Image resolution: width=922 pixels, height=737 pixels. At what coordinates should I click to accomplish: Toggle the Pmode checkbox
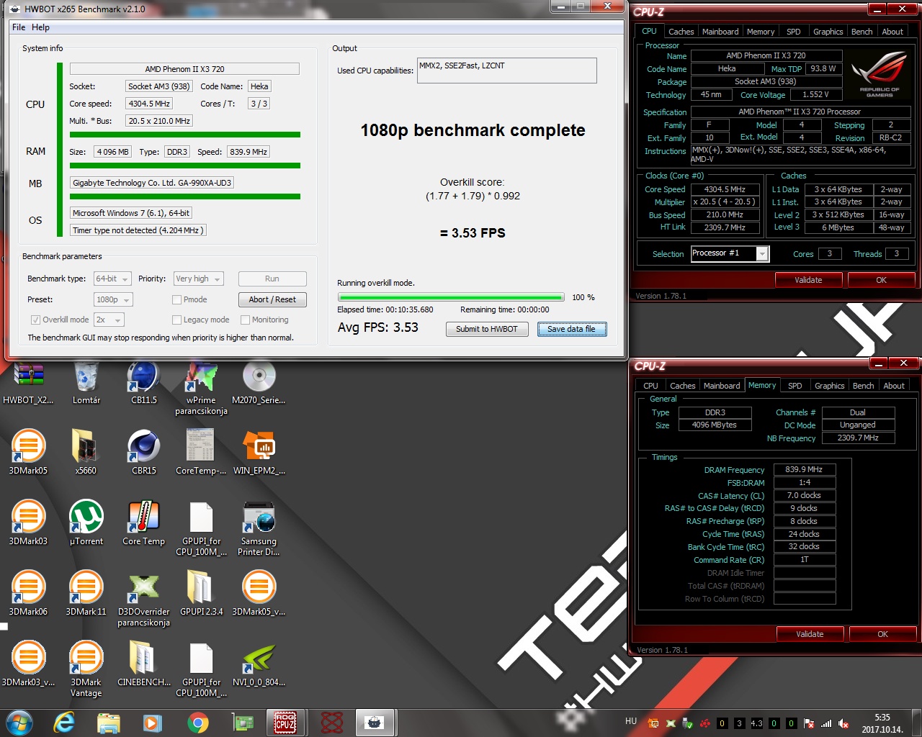(x=176, y=299)
